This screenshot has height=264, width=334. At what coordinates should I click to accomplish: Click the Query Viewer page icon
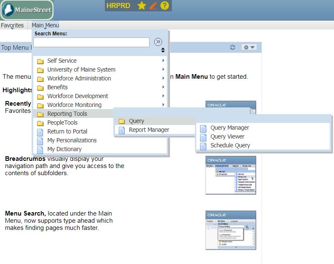[203, 137]
